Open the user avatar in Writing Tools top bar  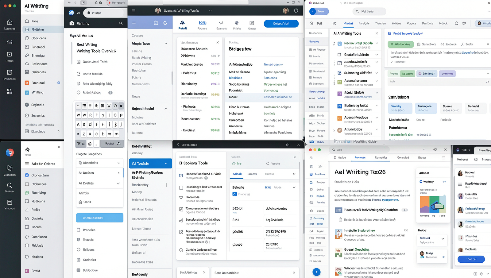[x=286, y=10]
